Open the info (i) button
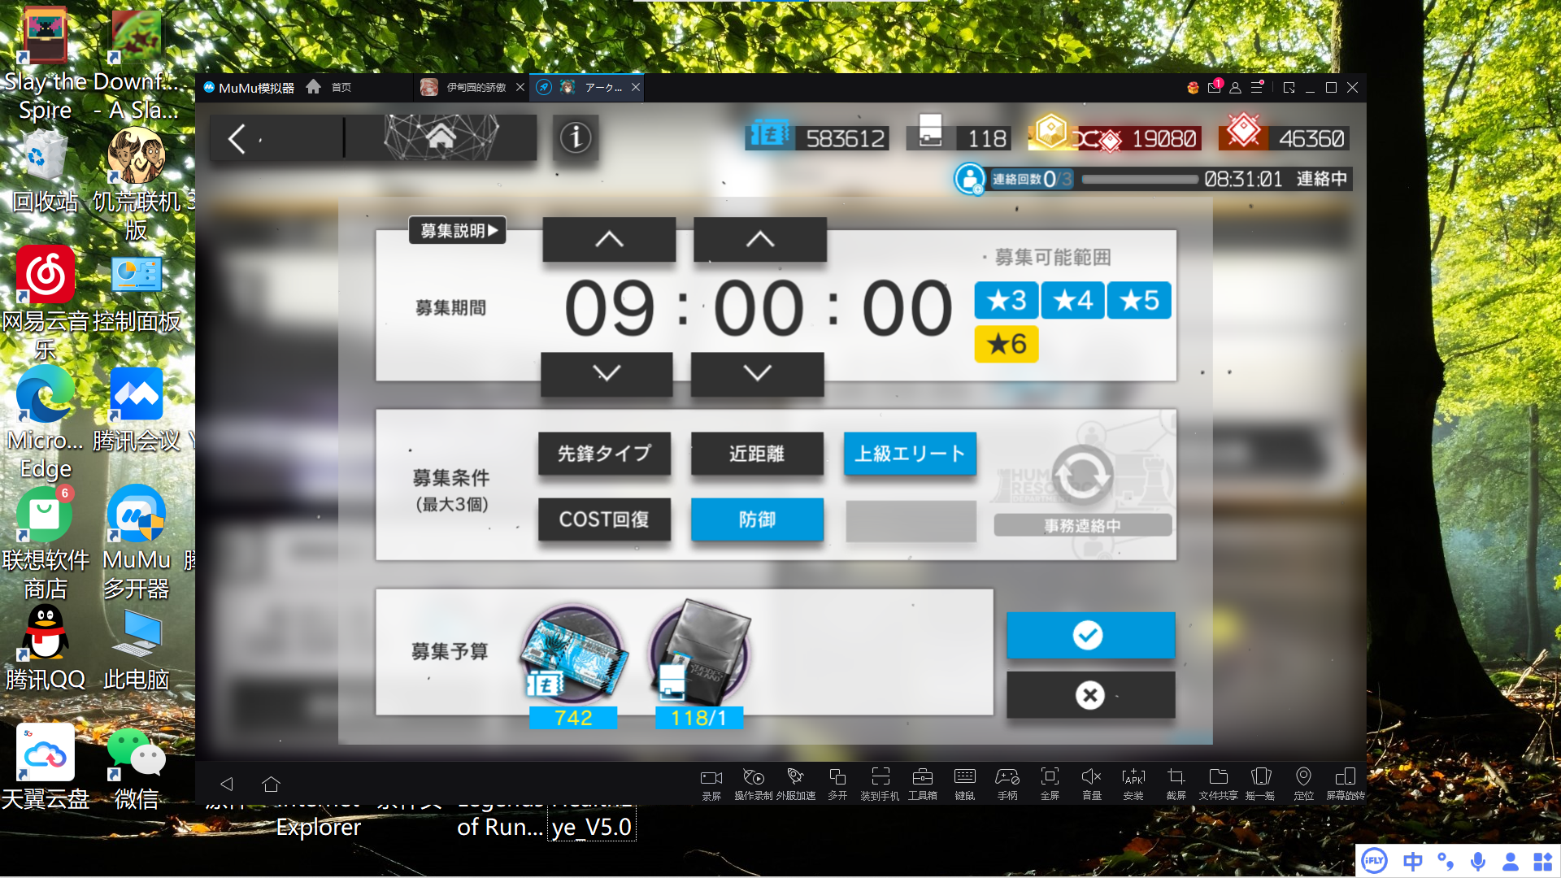The image size is (1561, 878). click(x=576, y=137)
